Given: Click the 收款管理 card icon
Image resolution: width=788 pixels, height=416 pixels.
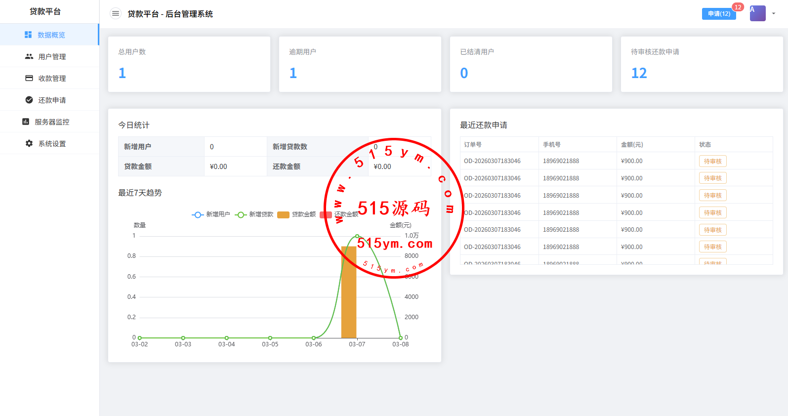Looking at the screenshot, I should 29,78.
